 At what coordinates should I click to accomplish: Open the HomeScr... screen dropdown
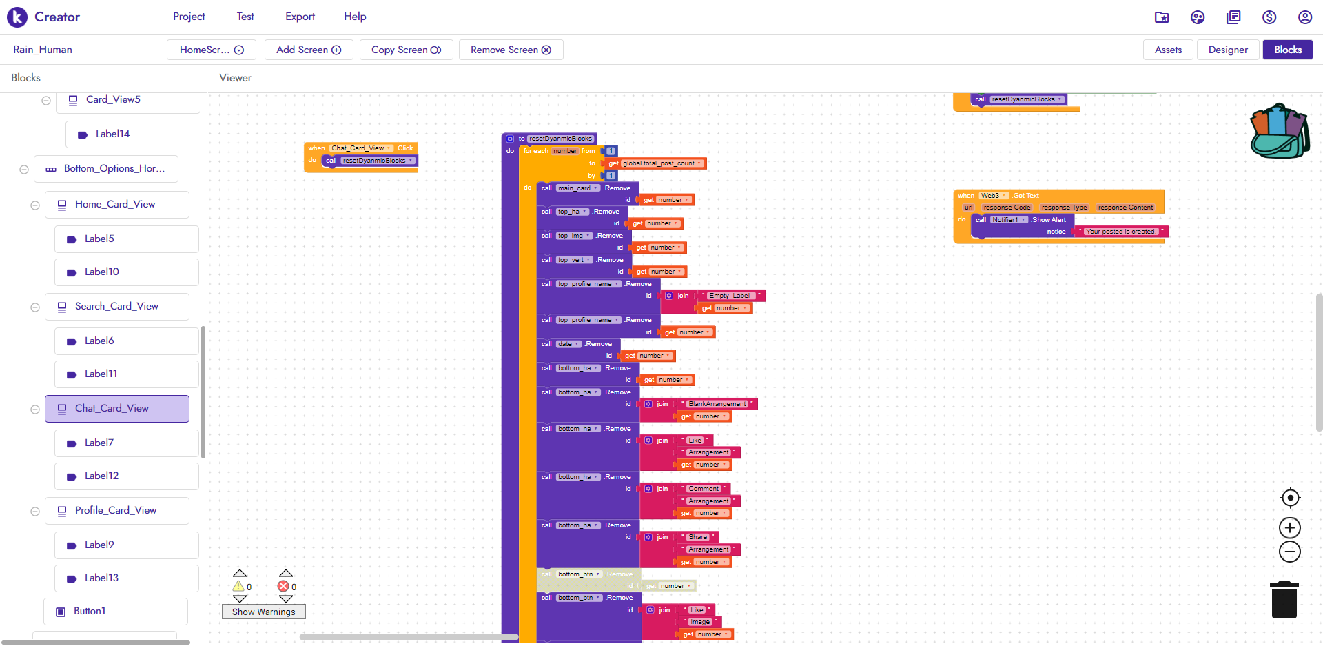coord(212,50)
